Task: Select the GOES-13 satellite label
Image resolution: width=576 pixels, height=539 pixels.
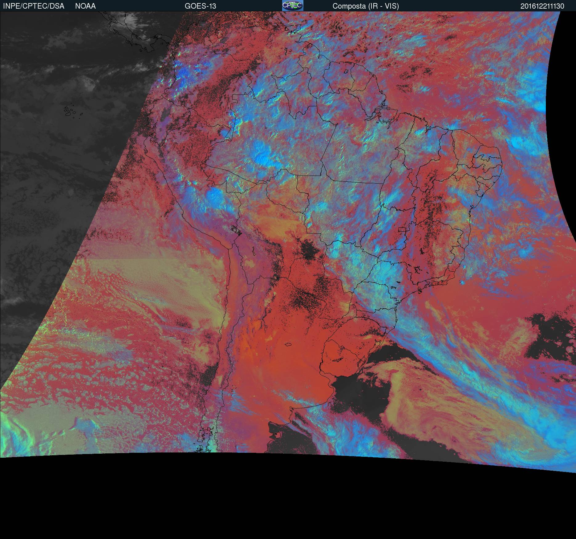Action: [200, 6]
